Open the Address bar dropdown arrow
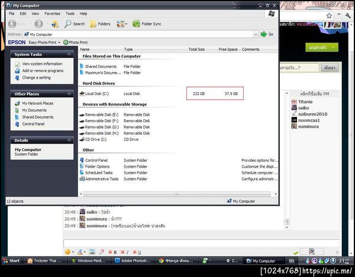The image size is (355, 277). (256, 34)
